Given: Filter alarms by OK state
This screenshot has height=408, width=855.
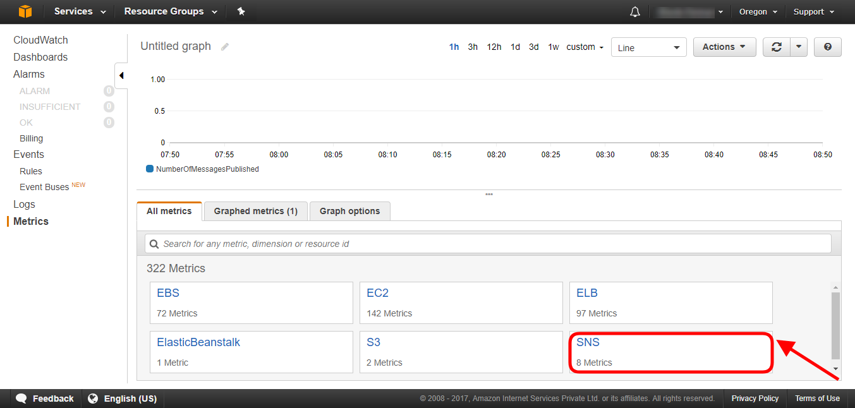Looking at the screenshot, I should (26, 123).
